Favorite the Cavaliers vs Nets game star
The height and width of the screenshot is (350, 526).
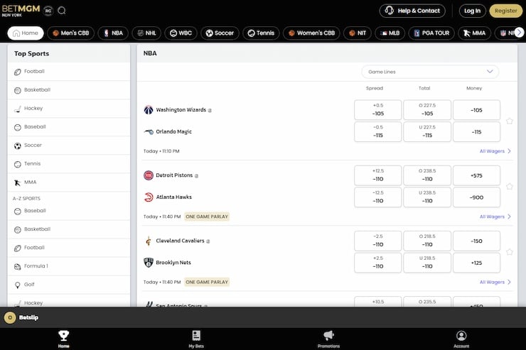pyautogui.click(x=509, y=252)
